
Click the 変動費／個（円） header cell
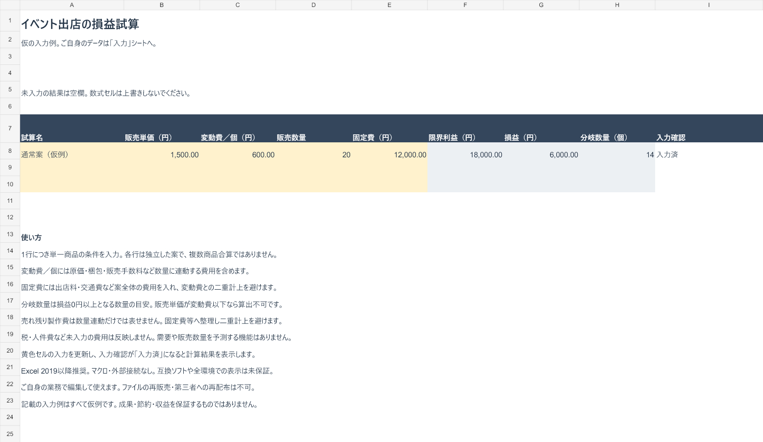(238, 128)
